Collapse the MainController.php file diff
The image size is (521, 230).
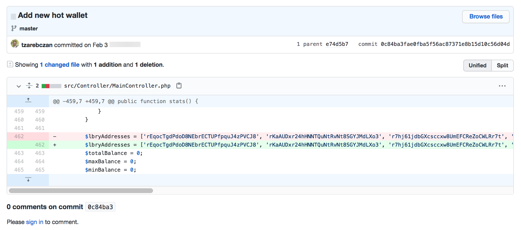point(19,86)
